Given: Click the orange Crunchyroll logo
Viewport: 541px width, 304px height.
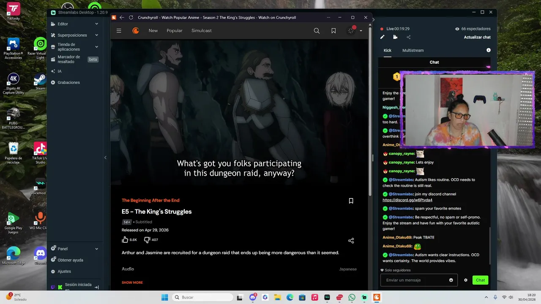Looking at the screenshot, I should [x=136, y=30].
